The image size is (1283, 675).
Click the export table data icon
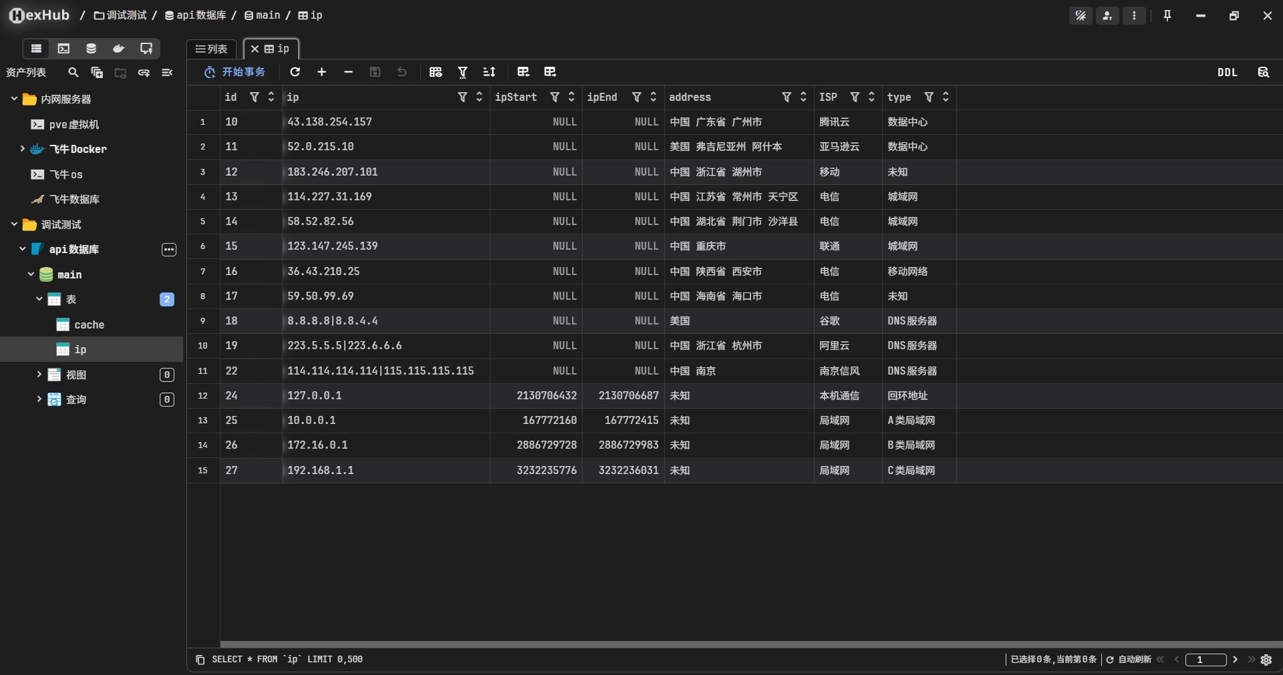550,71
